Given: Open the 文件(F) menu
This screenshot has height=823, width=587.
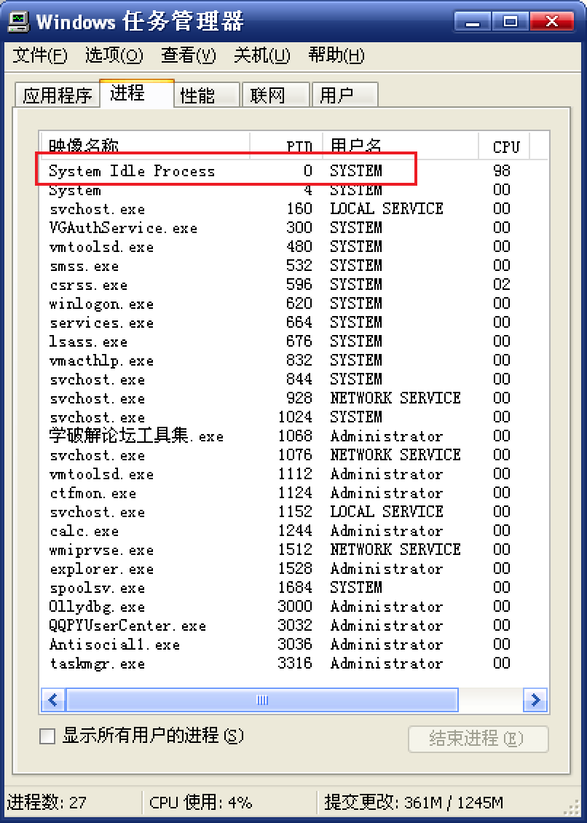Looking at the screenshot, I should [x=40, y=55].
